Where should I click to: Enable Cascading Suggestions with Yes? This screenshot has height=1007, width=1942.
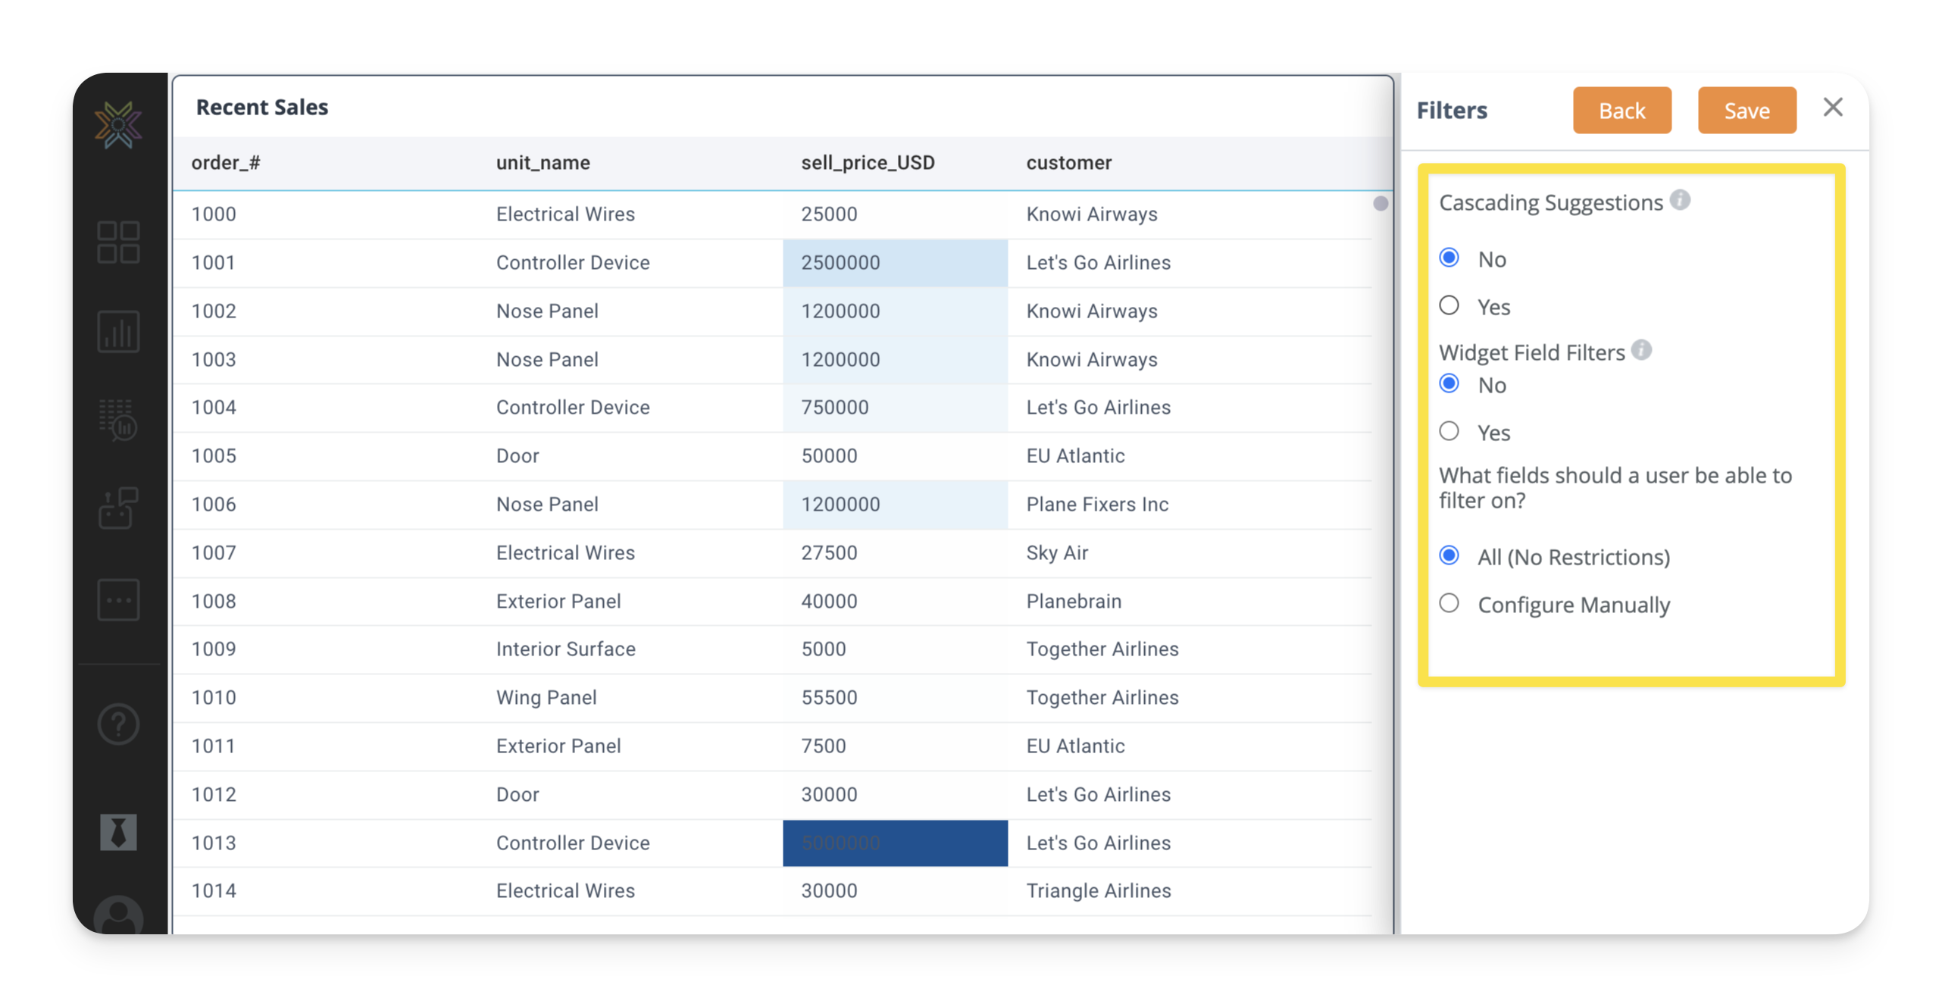pos(1449,306)
